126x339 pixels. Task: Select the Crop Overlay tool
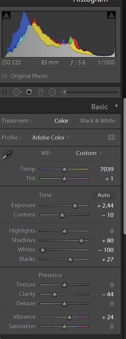(4, 92)
